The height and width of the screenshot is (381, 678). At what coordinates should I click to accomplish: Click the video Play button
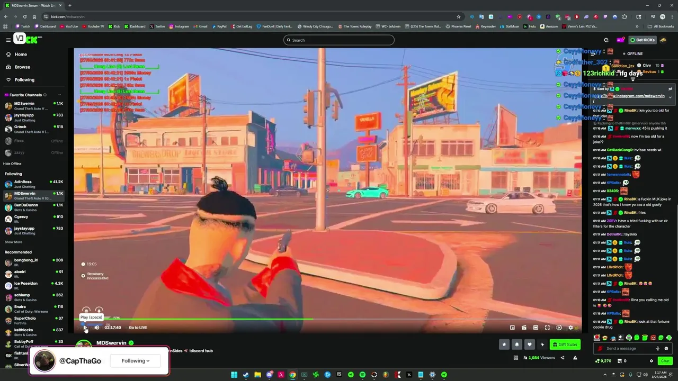tap(85, 328)
